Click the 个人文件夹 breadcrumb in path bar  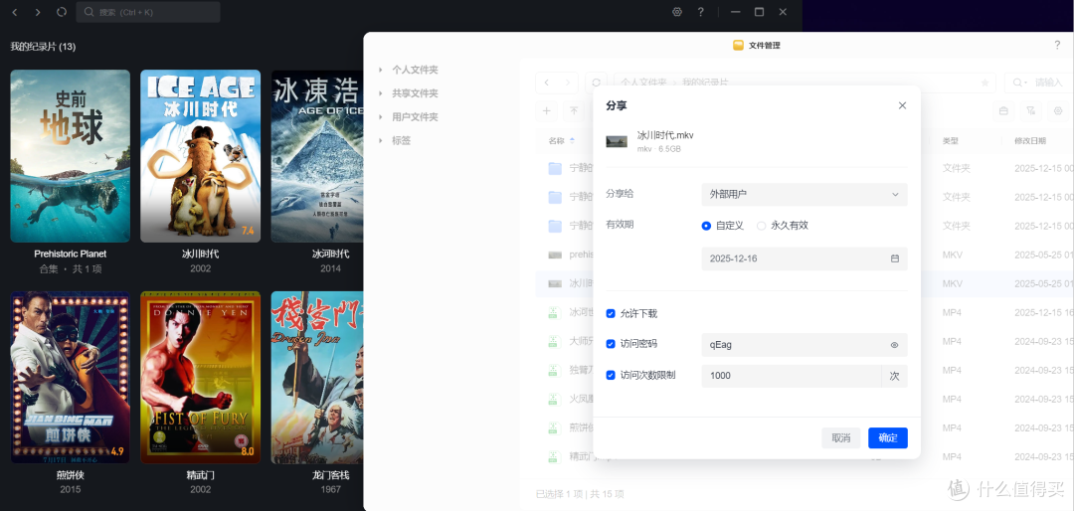point(643,83)
